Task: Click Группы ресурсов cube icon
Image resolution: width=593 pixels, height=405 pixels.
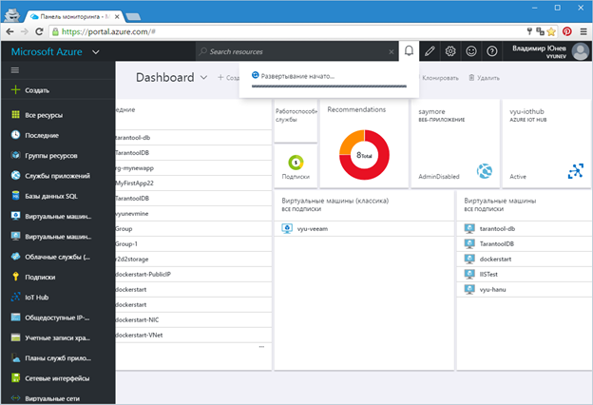Action: tap(15, 155)
